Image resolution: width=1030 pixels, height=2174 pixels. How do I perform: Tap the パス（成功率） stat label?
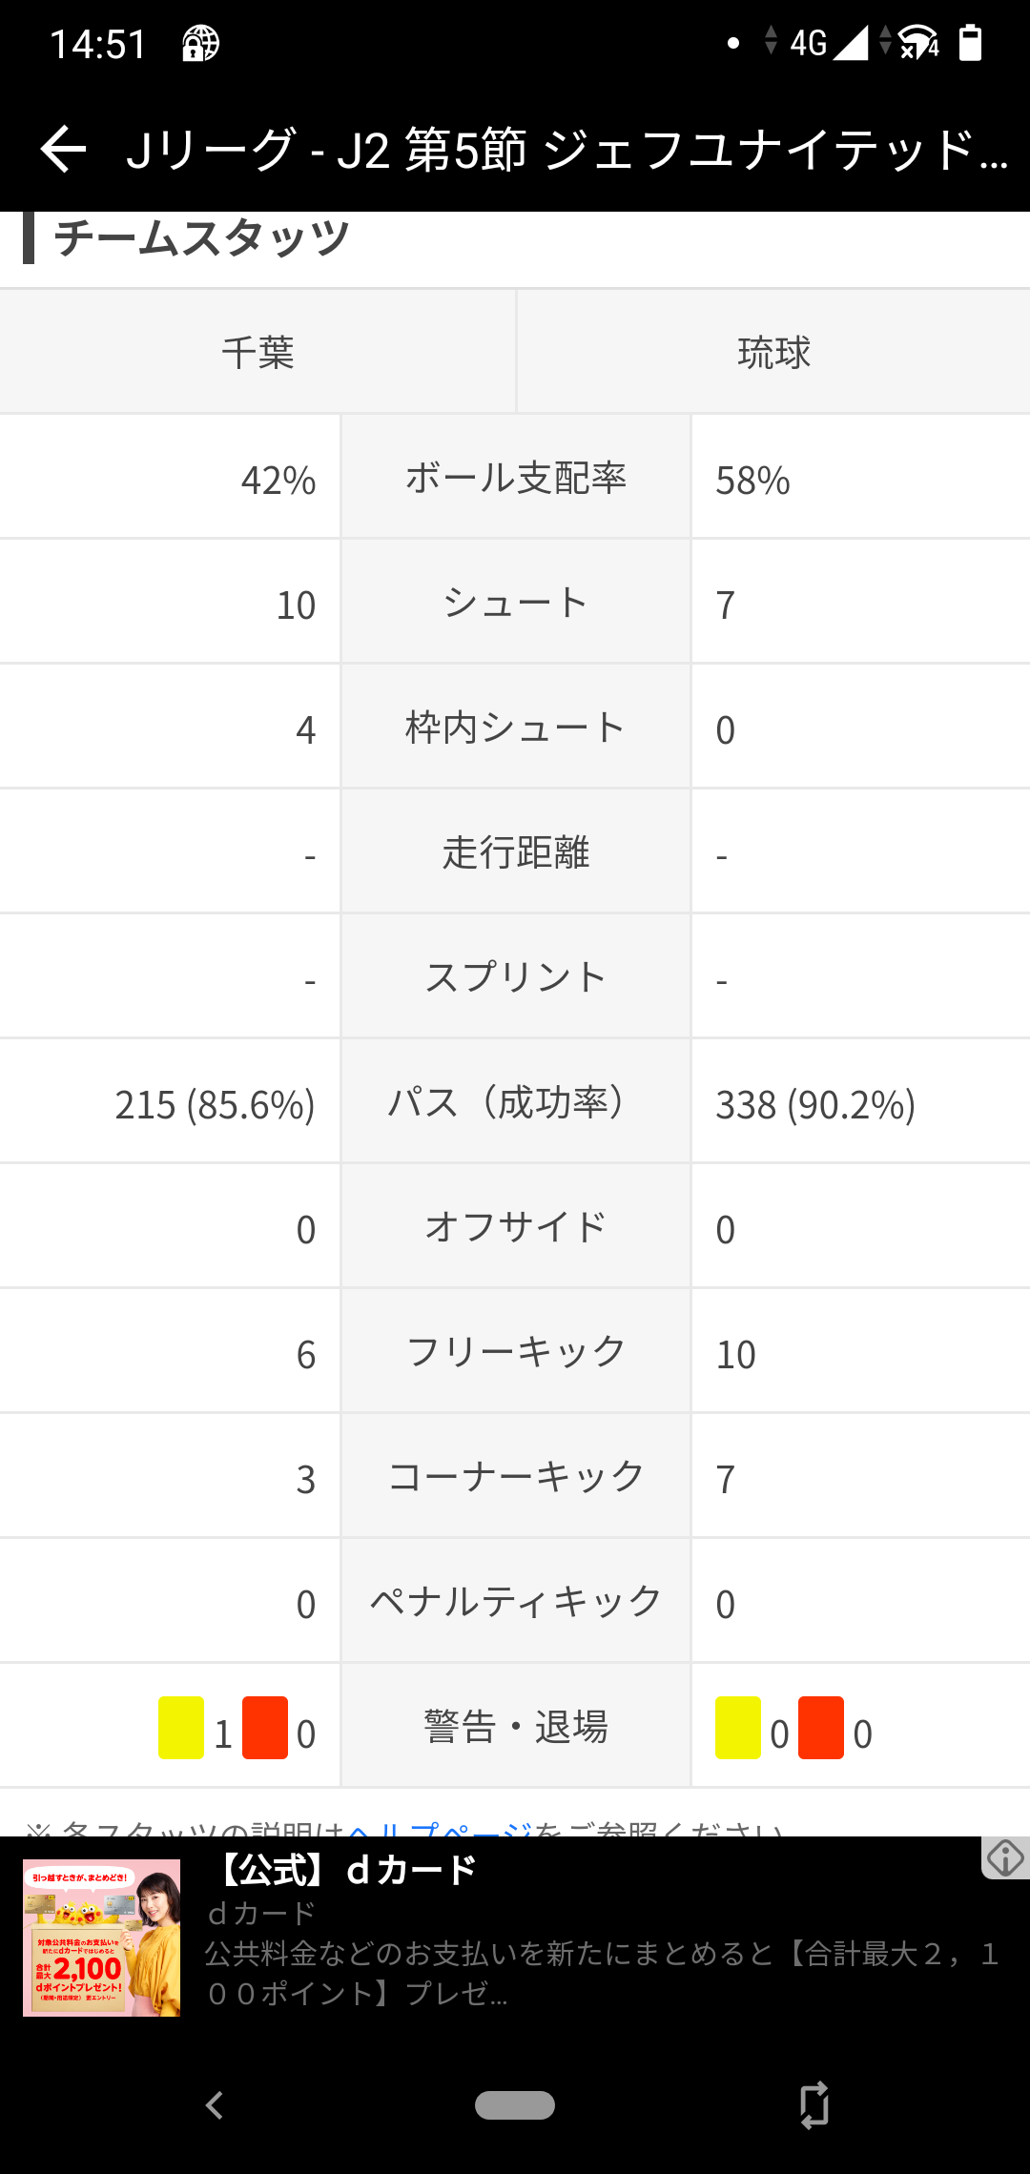(516, 1101)
